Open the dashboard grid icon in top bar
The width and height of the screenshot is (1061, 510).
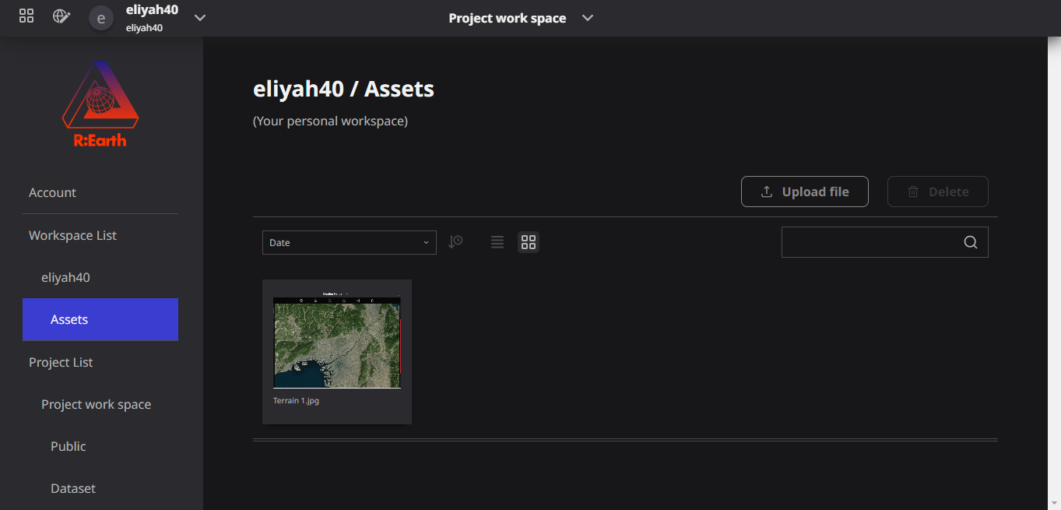point(26,16)
